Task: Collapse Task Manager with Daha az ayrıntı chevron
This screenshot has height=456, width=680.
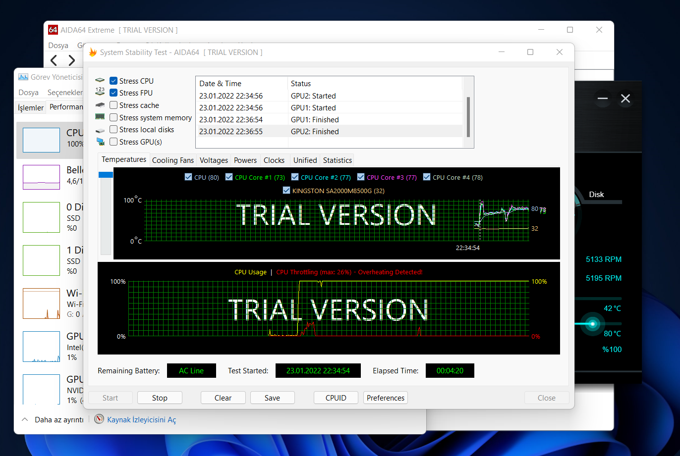Action: (x=25, y=419)
